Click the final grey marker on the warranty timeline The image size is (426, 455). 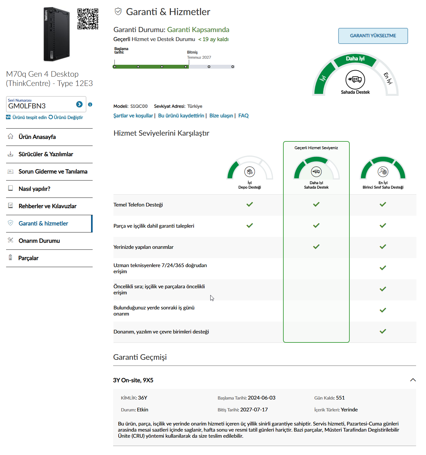(x=233, y=67)
